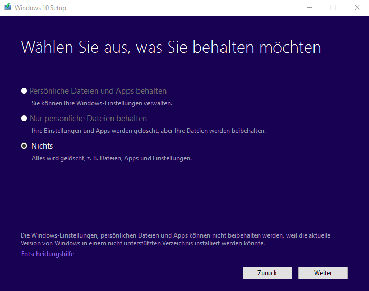Click the 'Nichts' option label
Viewport: 369px width, 291px height.
(42, 146)
